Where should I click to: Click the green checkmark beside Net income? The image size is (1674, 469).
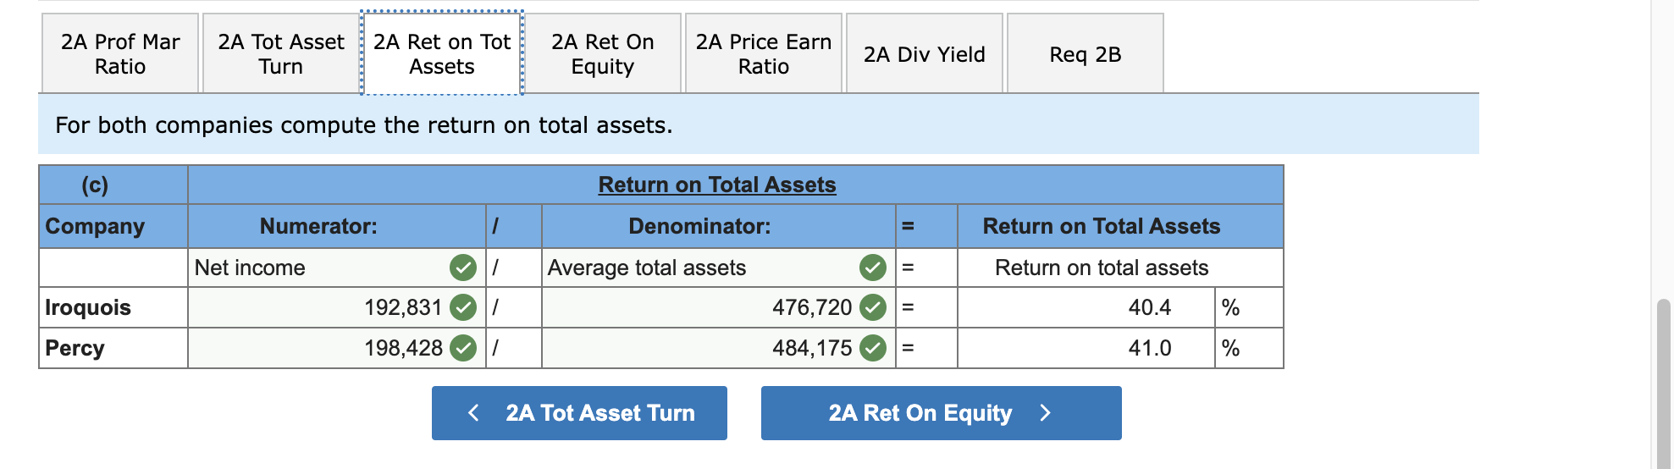point(463,268)
